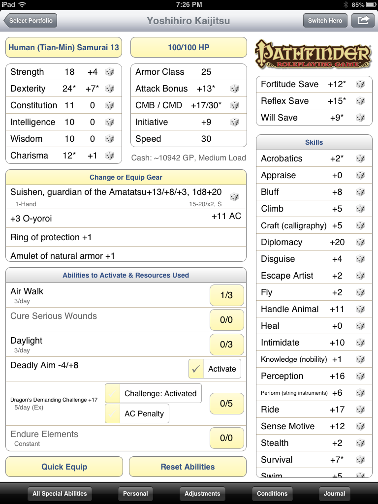The width and height of the screenshot is (378, 504).
Task: Tap the Initiative dice icon
Action: (235, 122)
